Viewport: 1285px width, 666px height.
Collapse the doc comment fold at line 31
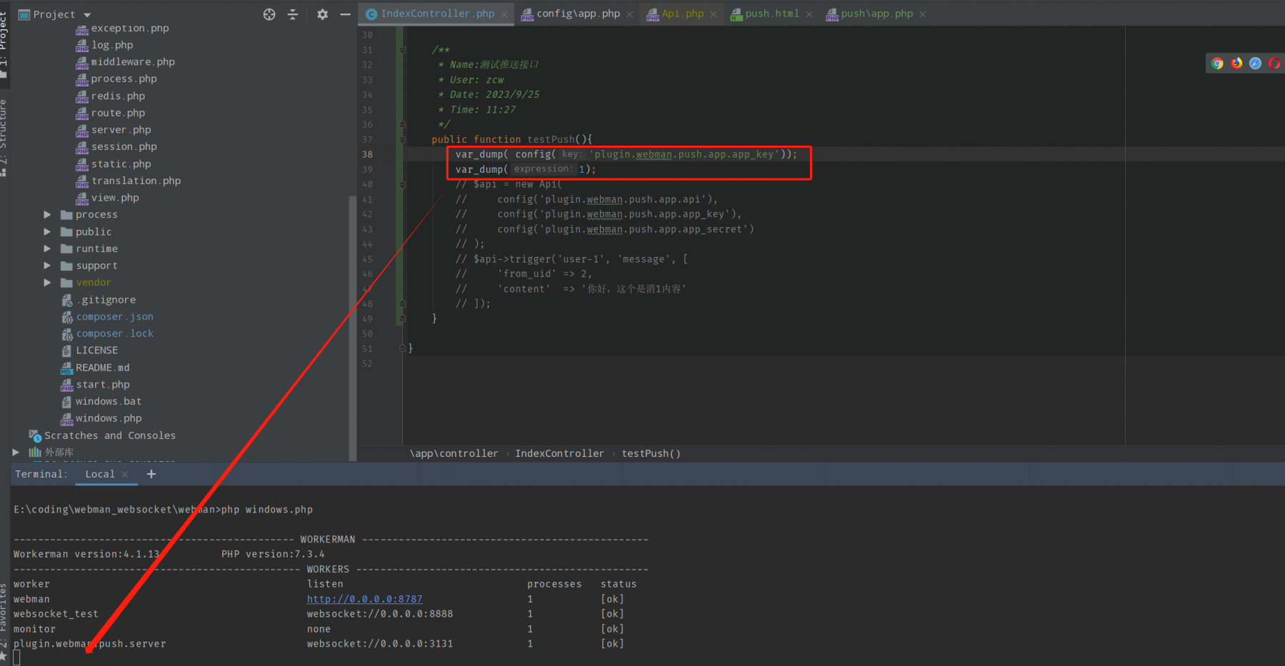coord(402,50)
